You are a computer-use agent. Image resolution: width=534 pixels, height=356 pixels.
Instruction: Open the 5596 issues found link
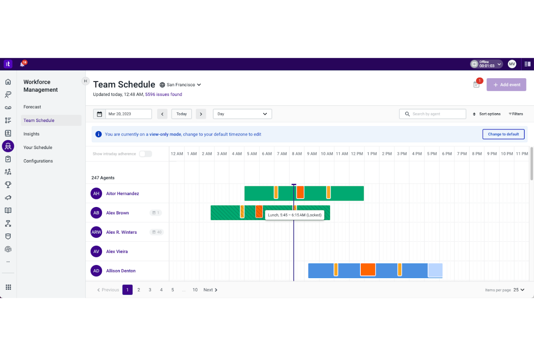pos(163,94)
